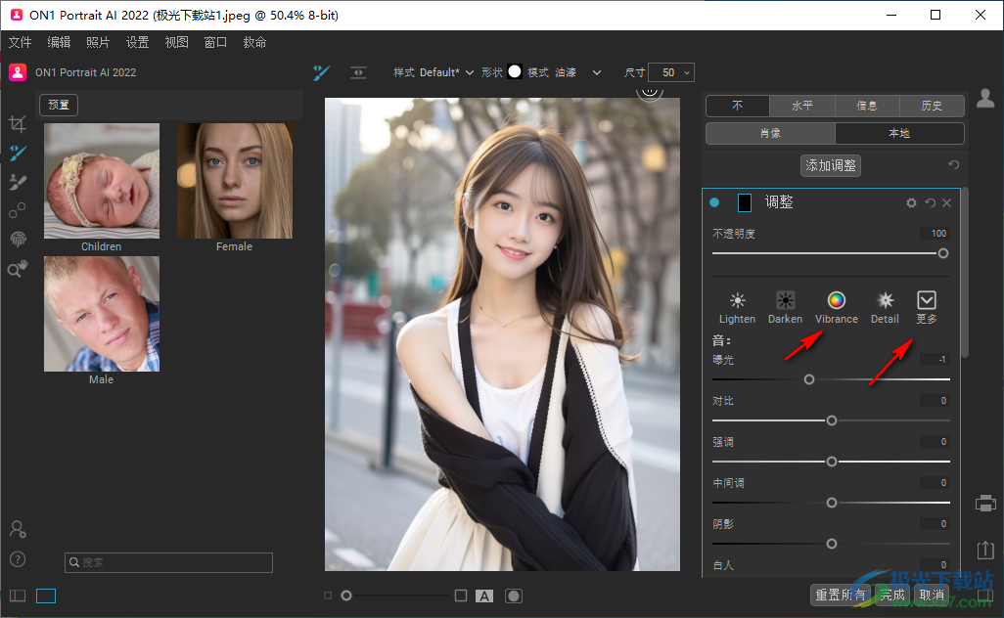Open the 编辑 menu
The width and height of the screenshot is (1004, 618).
coord(59,42)
